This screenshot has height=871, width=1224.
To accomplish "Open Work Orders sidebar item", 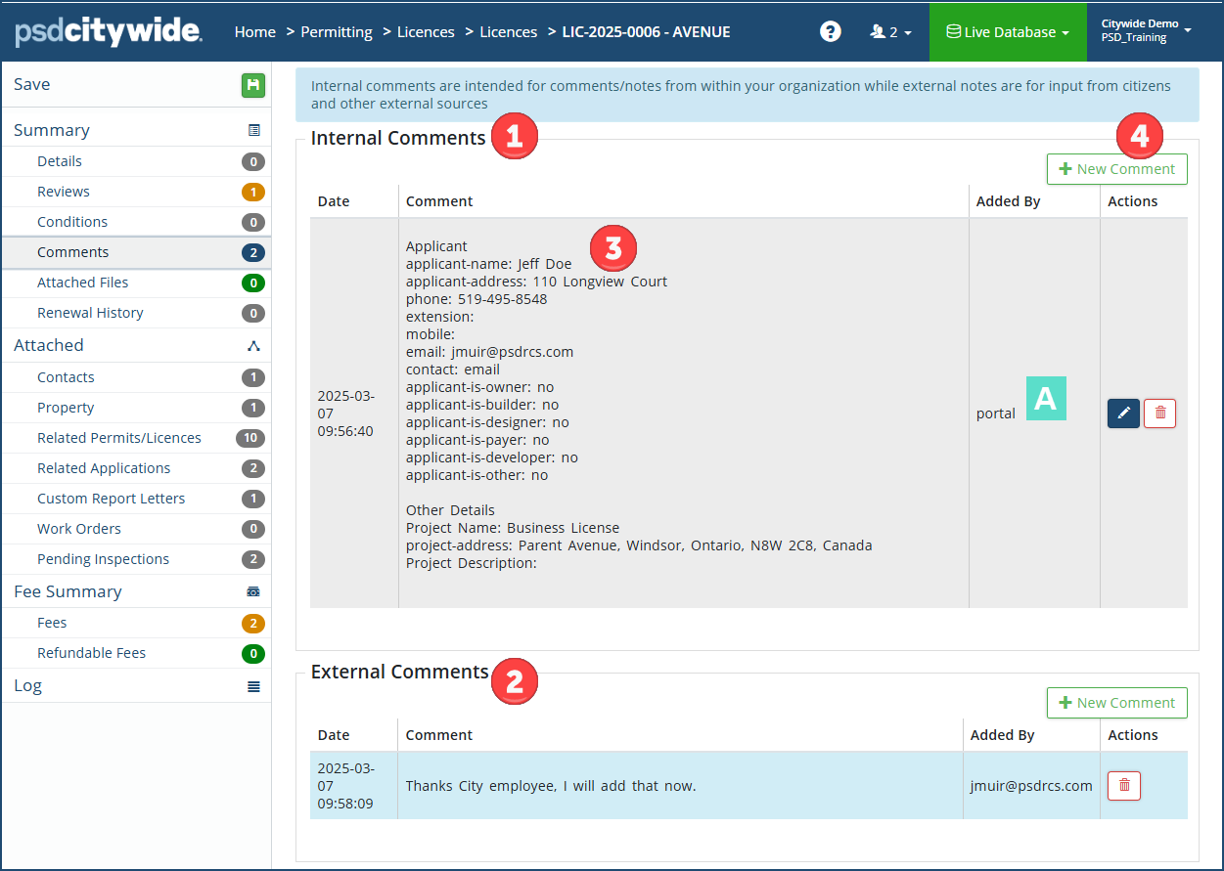I will pyautogui.click(x=136, y=529).
